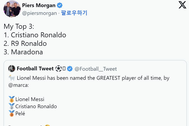Click the 'My Top 3:' tweet text
This screenshot has height=126, width=189.
tap(19, 26)
